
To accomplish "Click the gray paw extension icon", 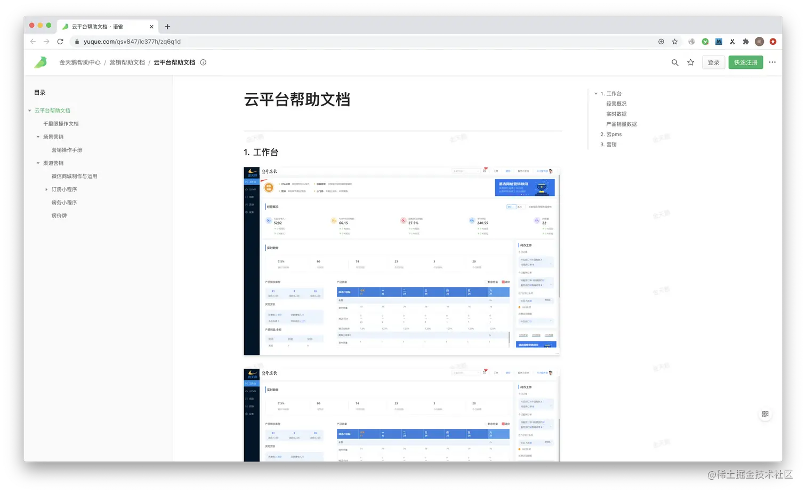I will [x=691, y=42].
